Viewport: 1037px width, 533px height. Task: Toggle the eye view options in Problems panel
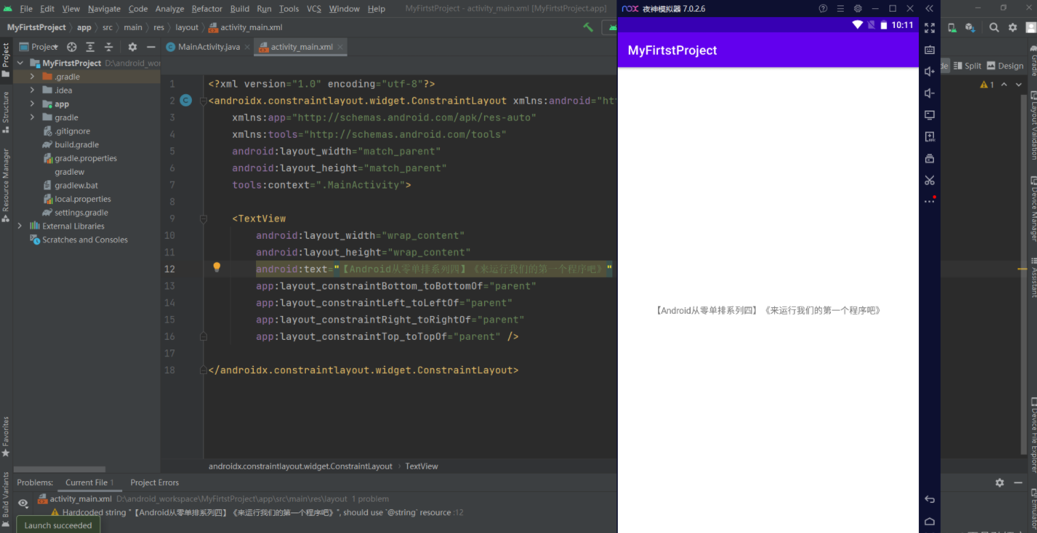click(23, 503)
